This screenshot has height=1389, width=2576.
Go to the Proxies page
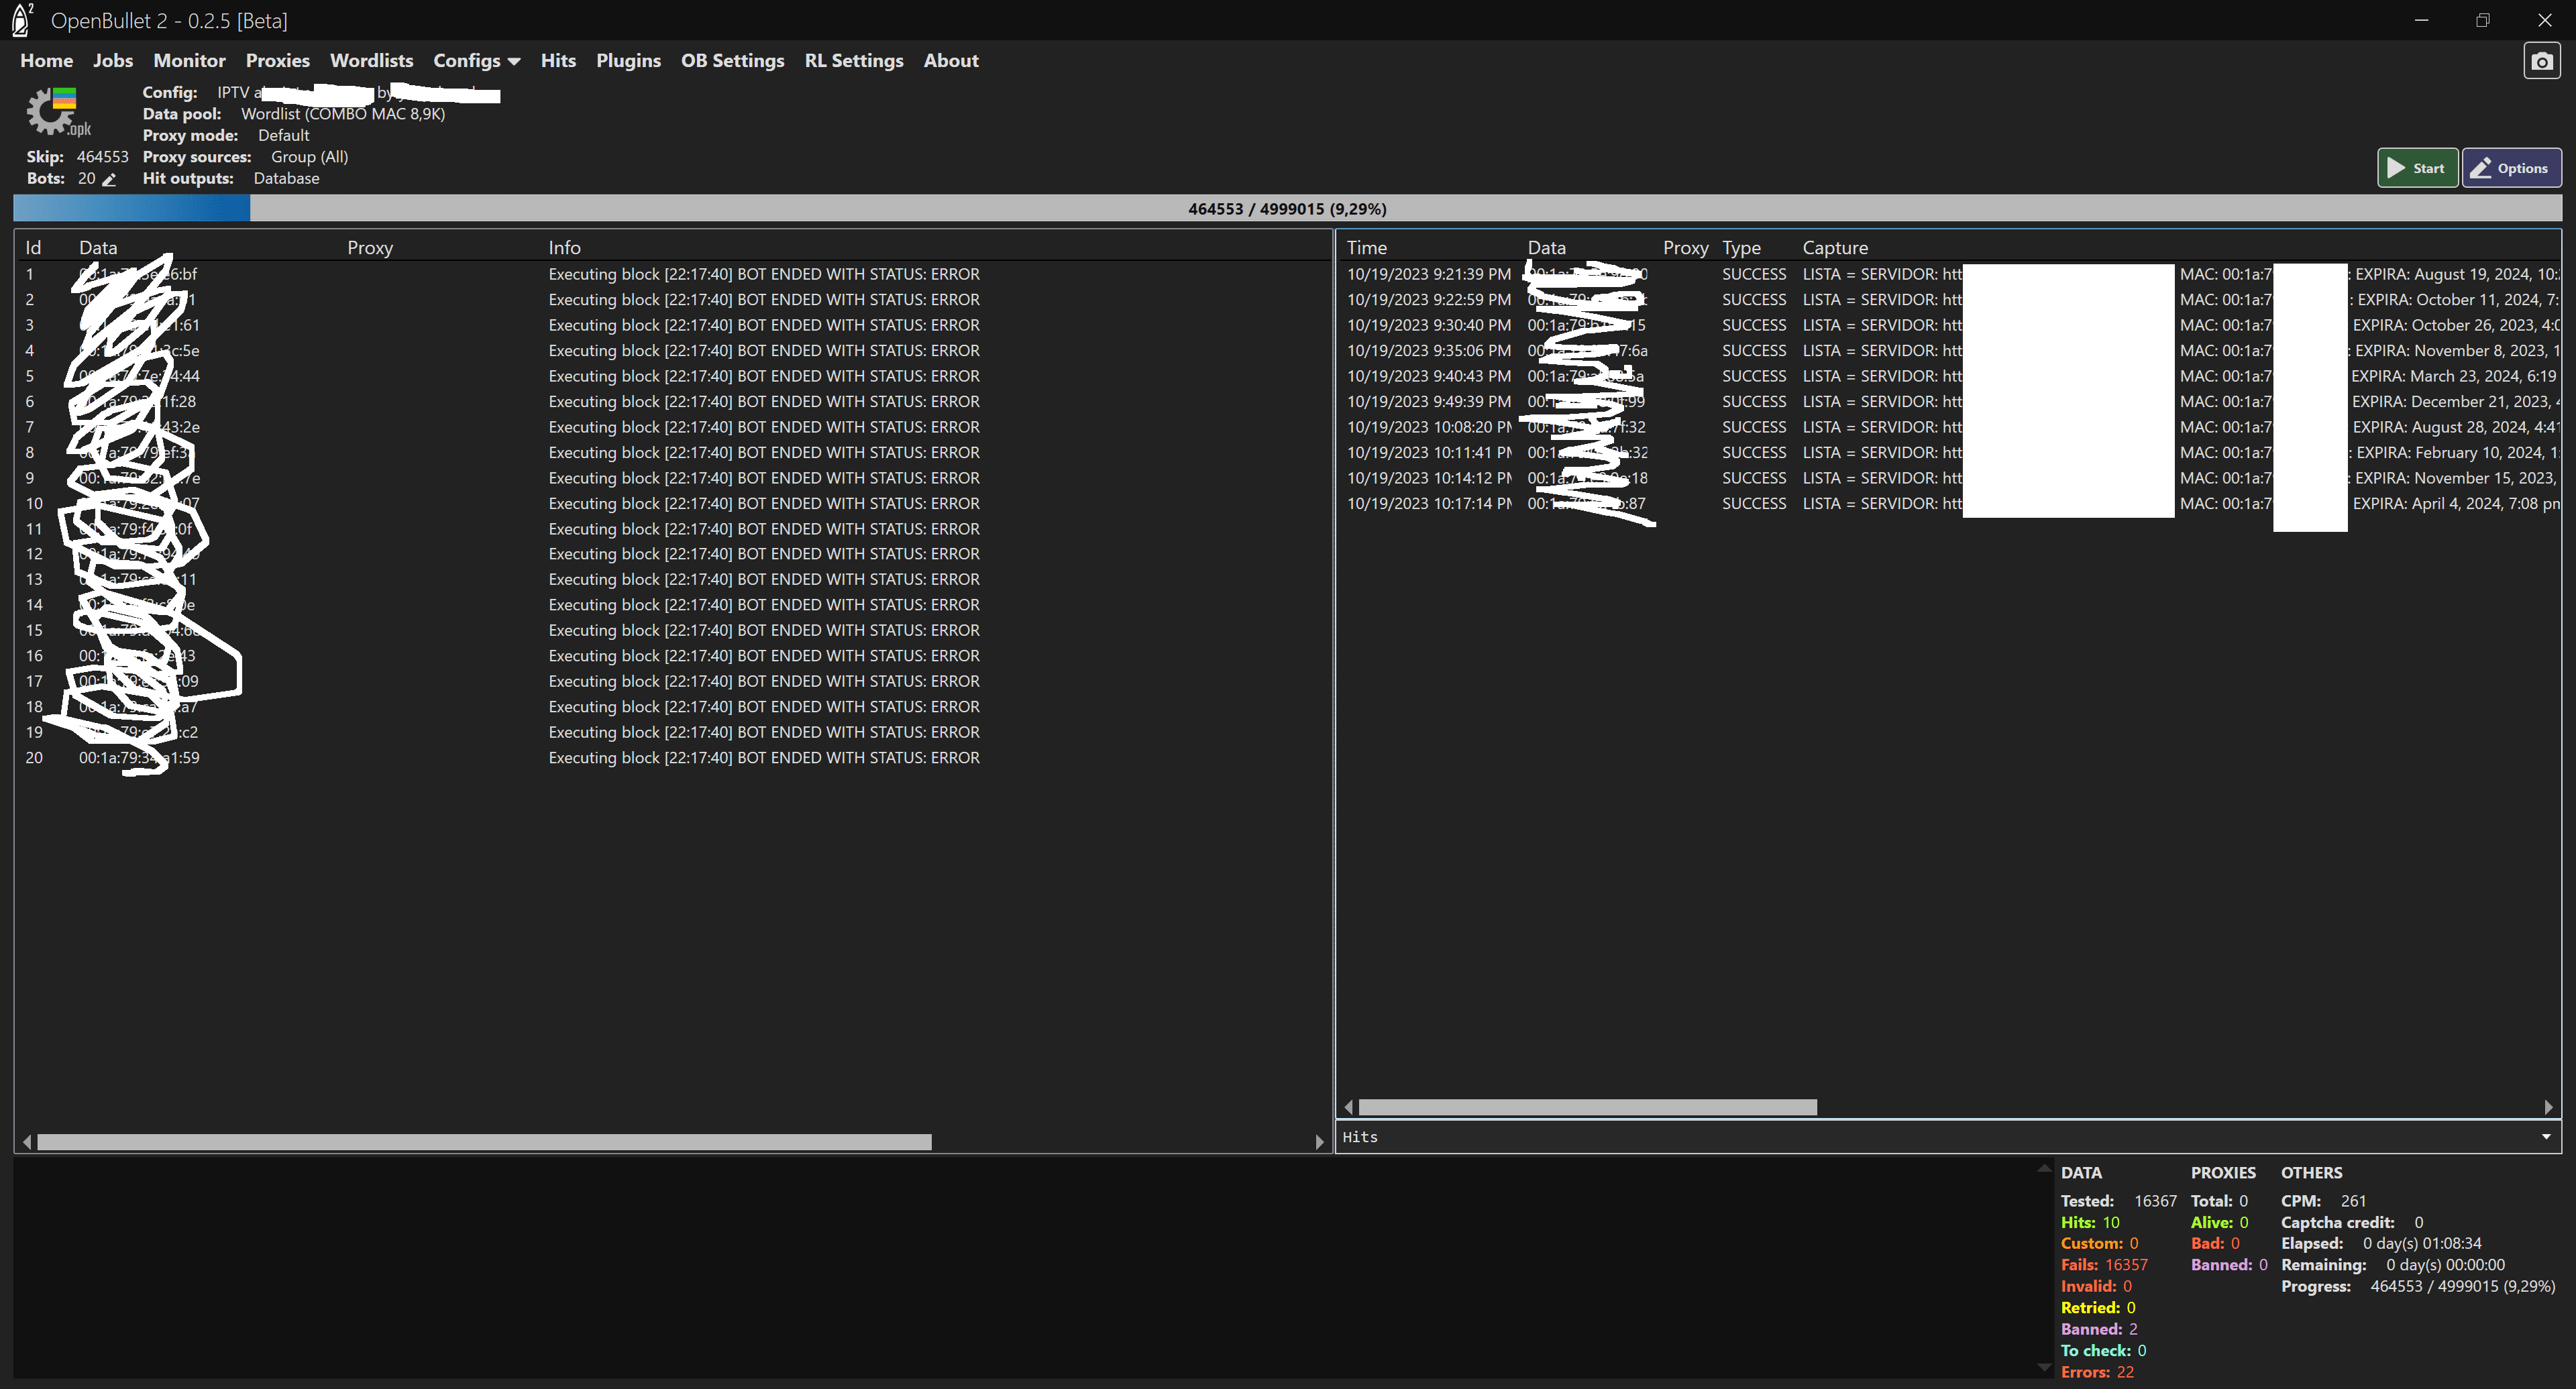[277, 61]
